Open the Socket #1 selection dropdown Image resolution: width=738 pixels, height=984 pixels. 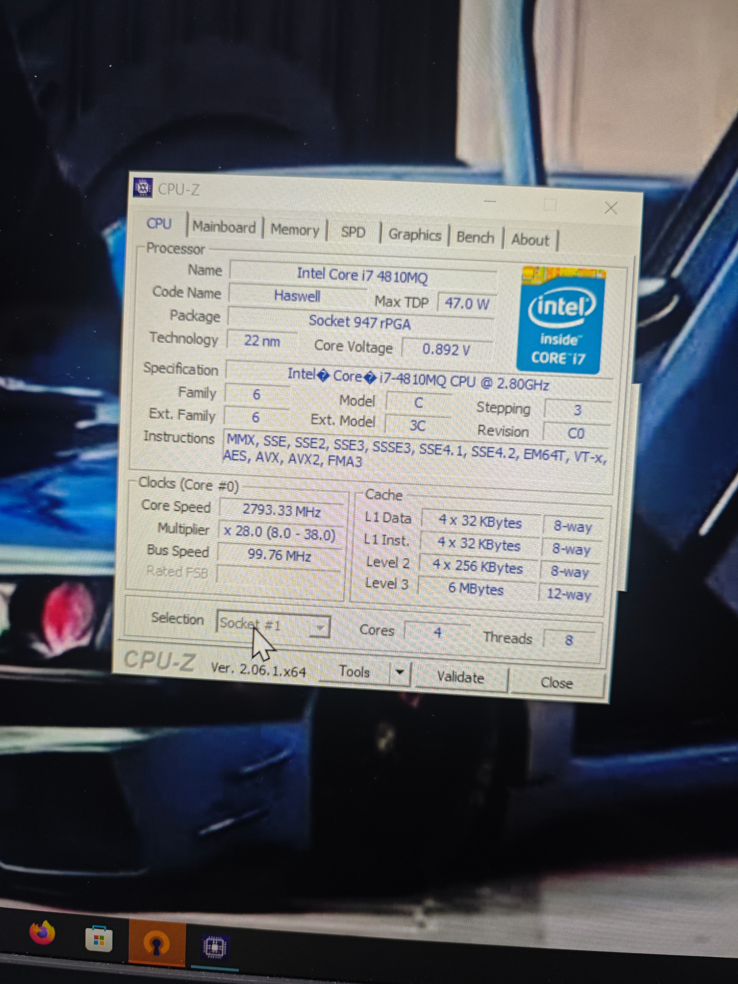[273, 625]
